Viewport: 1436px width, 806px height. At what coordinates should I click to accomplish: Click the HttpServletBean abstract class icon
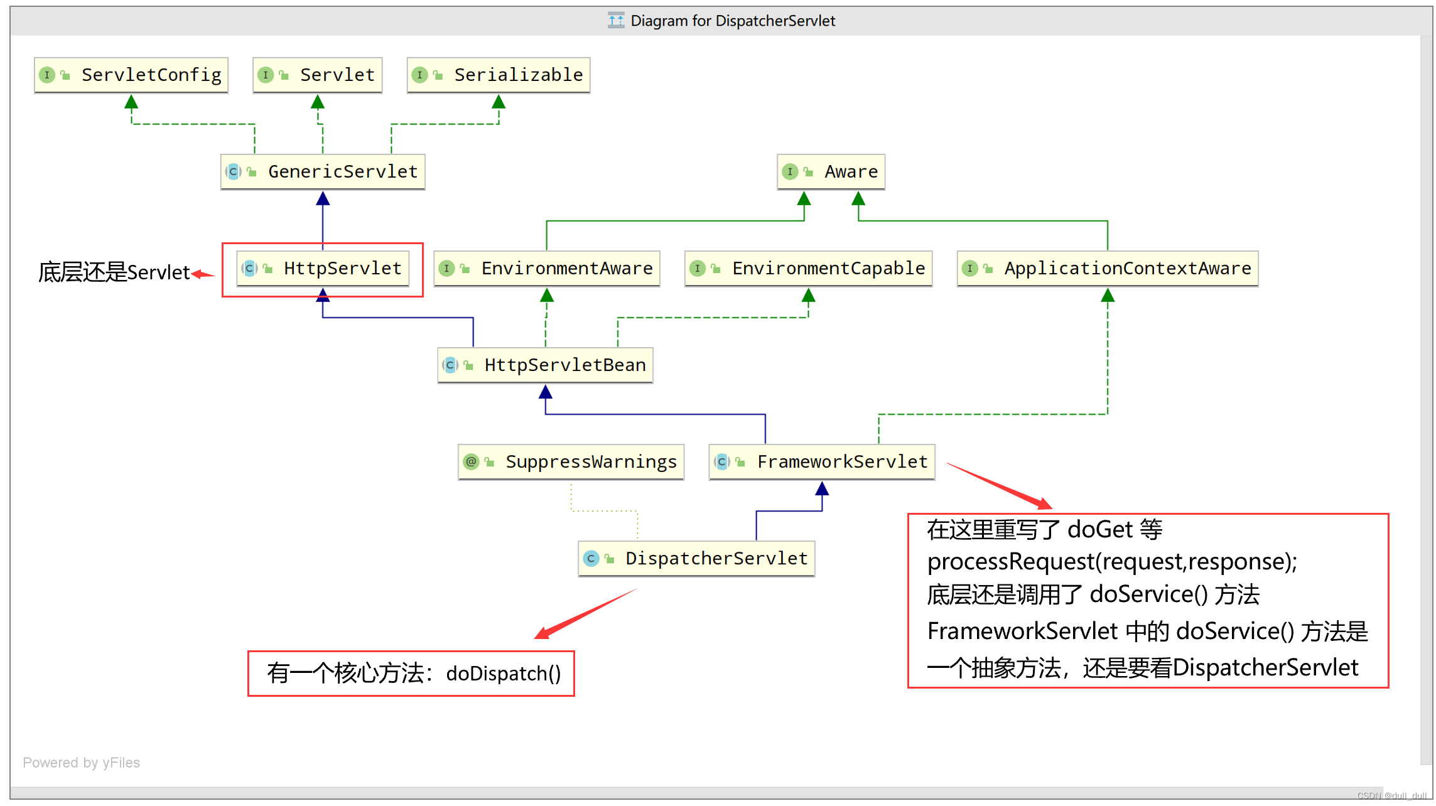point(450,365)
